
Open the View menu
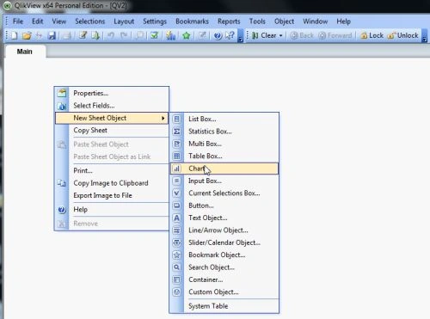(x=59, y=21)
